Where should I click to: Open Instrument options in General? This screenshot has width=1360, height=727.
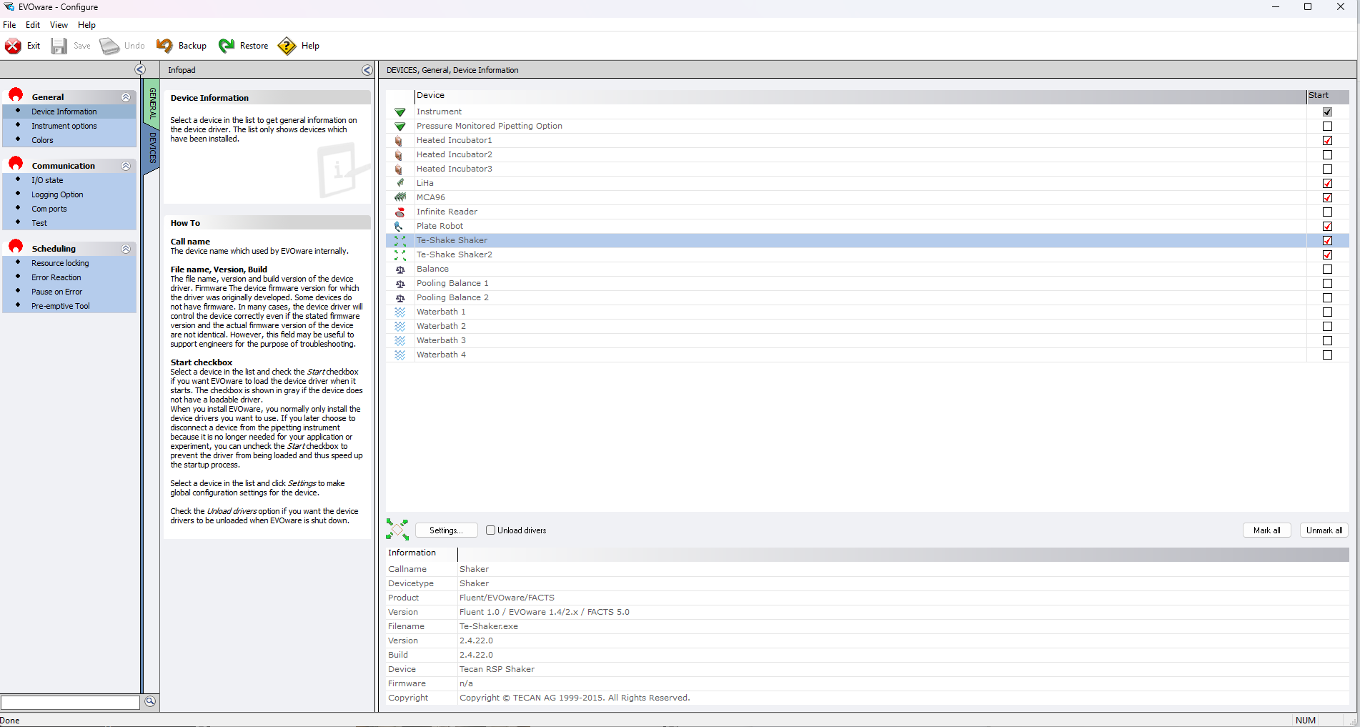(64, 126)
